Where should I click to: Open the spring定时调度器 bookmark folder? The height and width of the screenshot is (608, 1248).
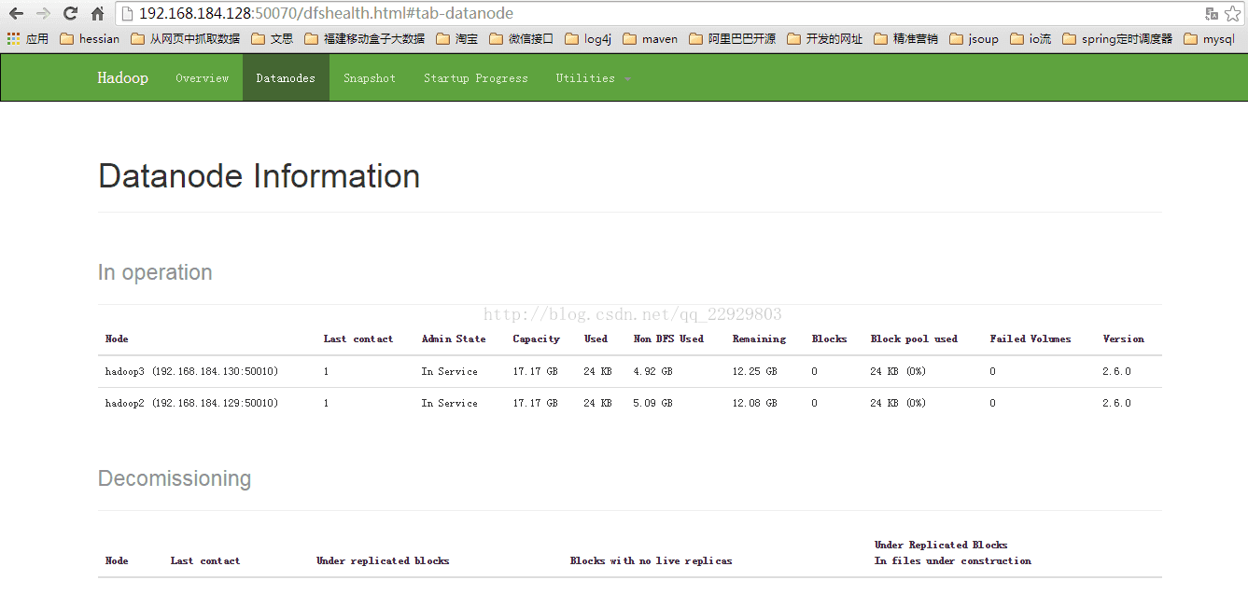point(1117,39)
